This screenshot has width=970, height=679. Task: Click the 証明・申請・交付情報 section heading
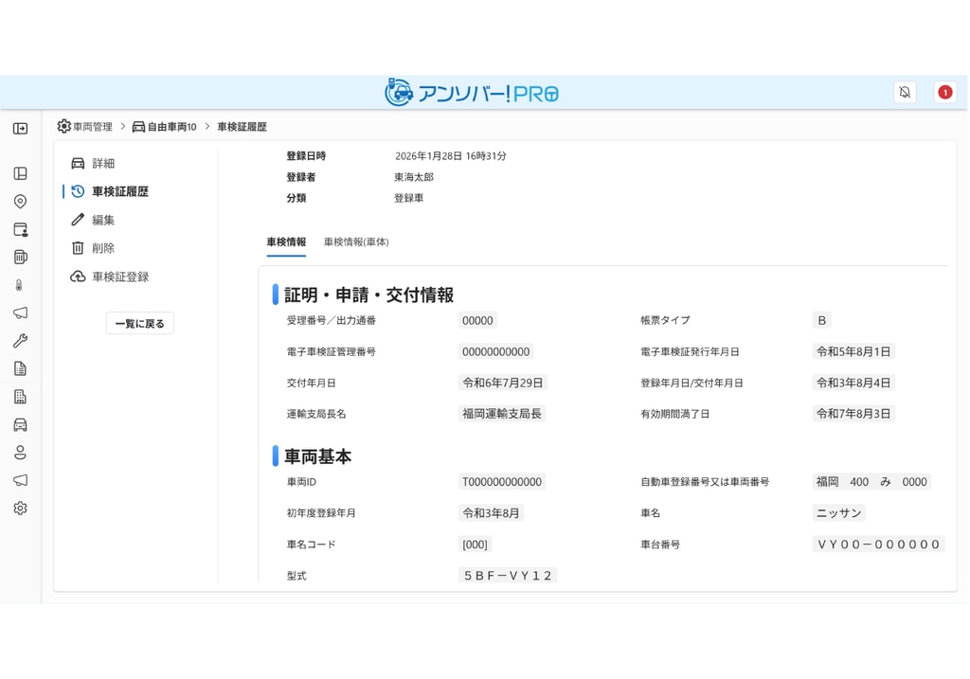coord(368,295)
